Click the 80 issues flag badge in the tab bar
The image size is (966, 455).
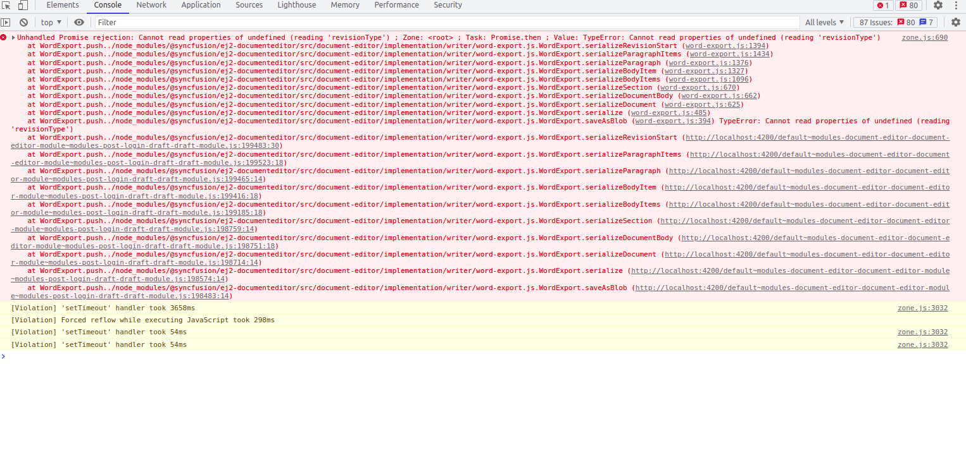pos(908,5)
